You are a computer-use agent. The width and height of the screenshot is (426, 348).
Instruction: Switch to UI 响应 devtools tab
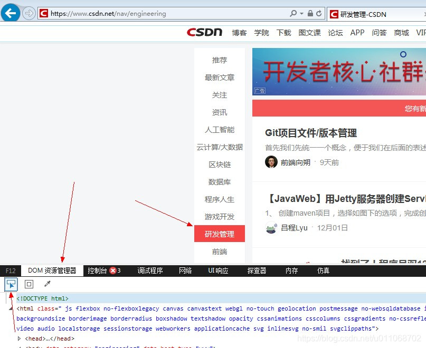218,270
